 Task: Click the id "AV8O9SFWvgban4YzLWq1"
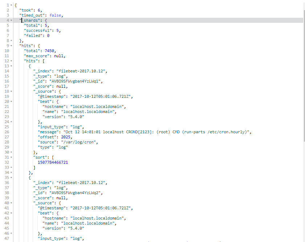[75, 81]
